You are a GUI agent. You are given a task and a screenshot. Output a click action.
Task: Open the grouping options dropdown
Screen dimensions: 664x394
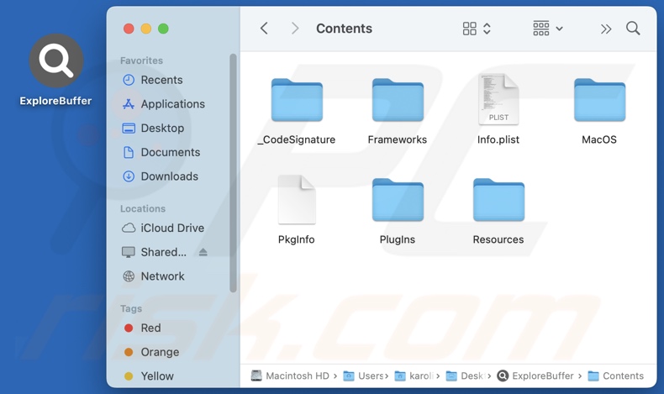tap(547, 29)
